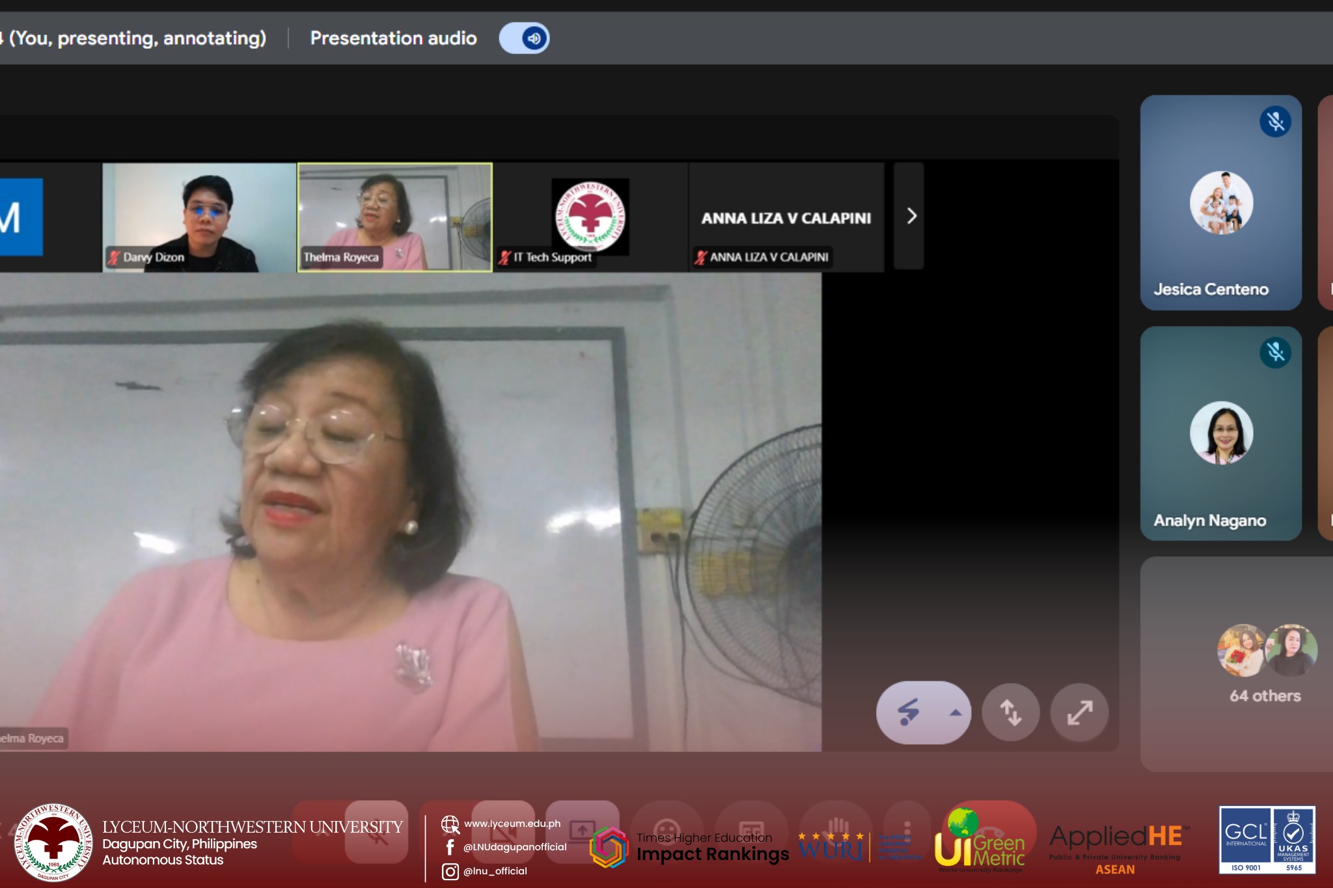Click Jesica Centeno's profile picture tile
This screenshot has height=888, width=1333.
1221,203
